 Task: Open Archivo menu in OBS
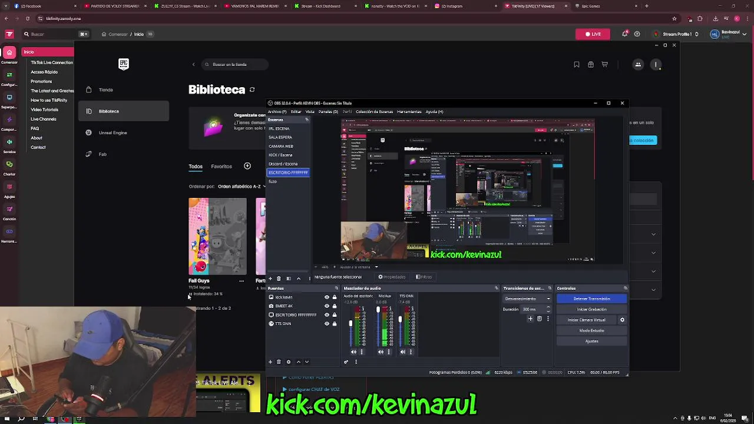(x=277, y=112)
